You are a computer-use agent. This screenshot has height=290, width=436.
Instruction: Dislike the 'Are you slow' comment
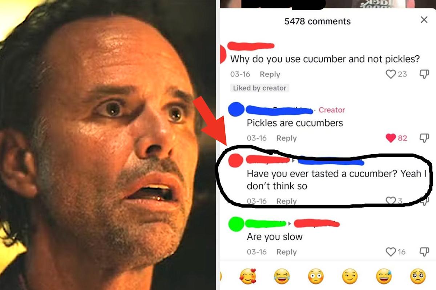(x=424, y=251)
